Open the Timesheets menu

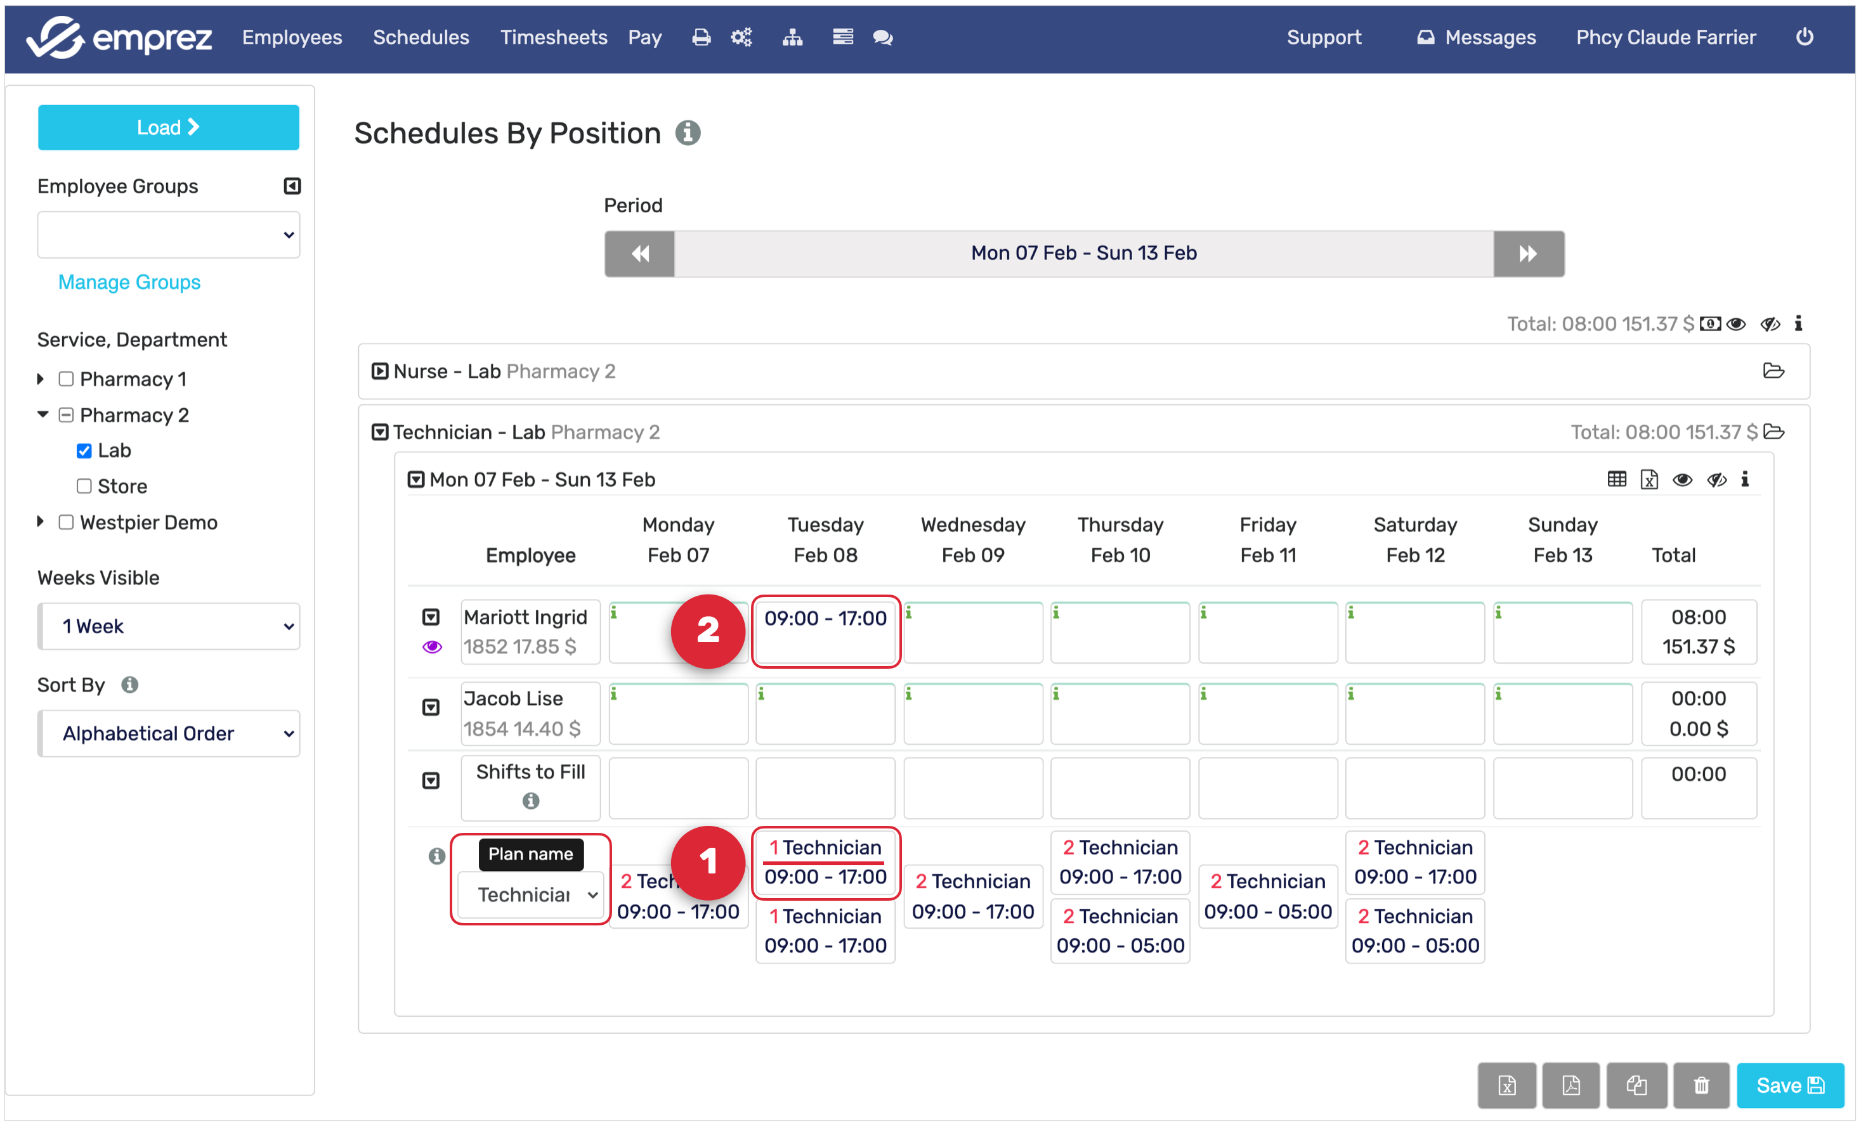click(x=553, y=37)
